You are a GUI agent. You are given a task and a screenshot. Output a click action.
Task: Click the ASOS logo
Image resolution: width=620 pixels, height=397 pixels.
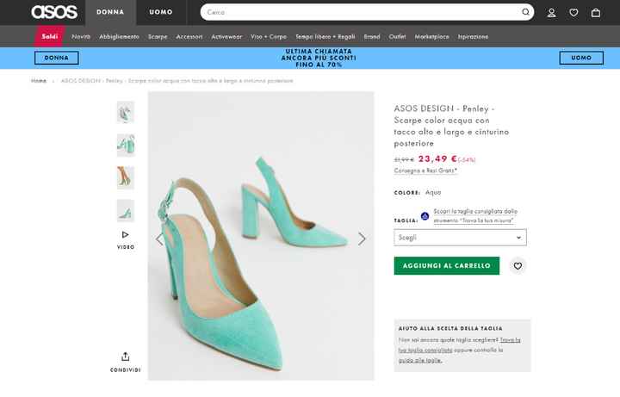(54, 12)
